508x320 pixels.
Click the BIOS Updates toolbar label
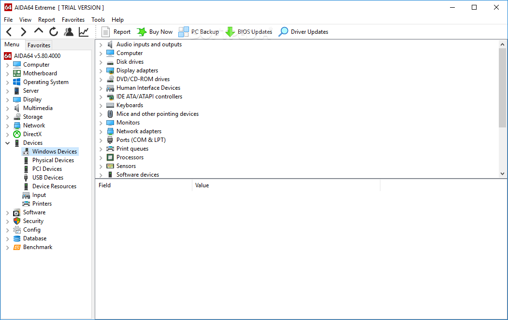pos(255,32)
